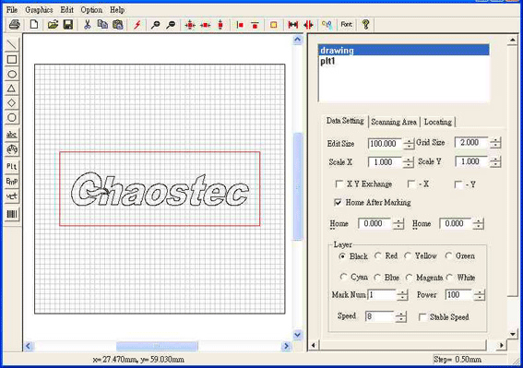The image size is (523, 368).
Task: Click the Grid Size input field
Action: coord(471,142)
